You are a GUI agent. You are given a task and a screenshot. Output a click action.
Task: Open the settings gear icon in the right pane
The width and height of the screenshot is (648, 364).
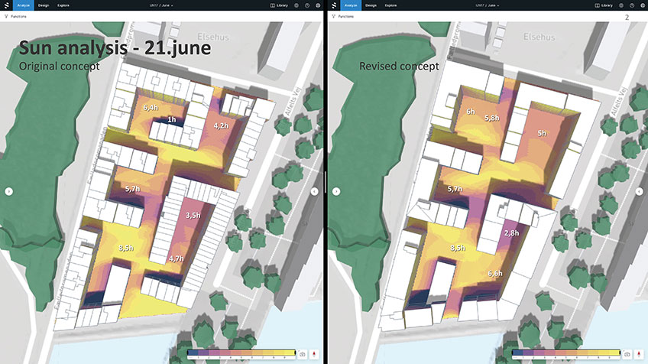(x=620, y=5)
